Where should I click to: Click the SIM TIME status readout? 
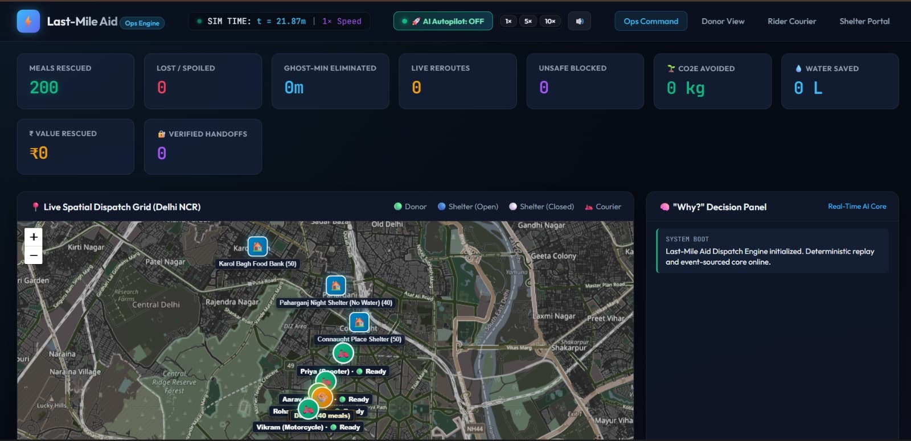click(x=280, y=21)
